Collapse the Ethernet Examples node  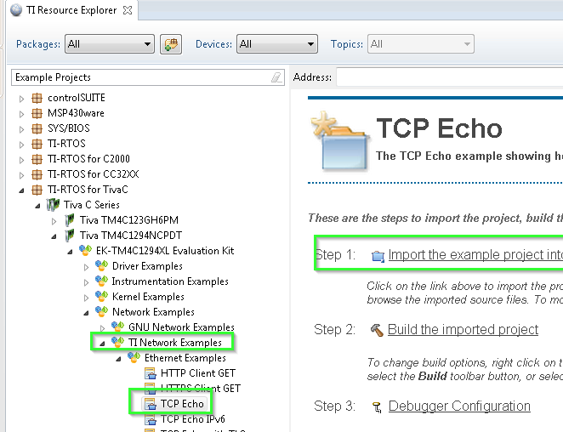click(118, 359)
